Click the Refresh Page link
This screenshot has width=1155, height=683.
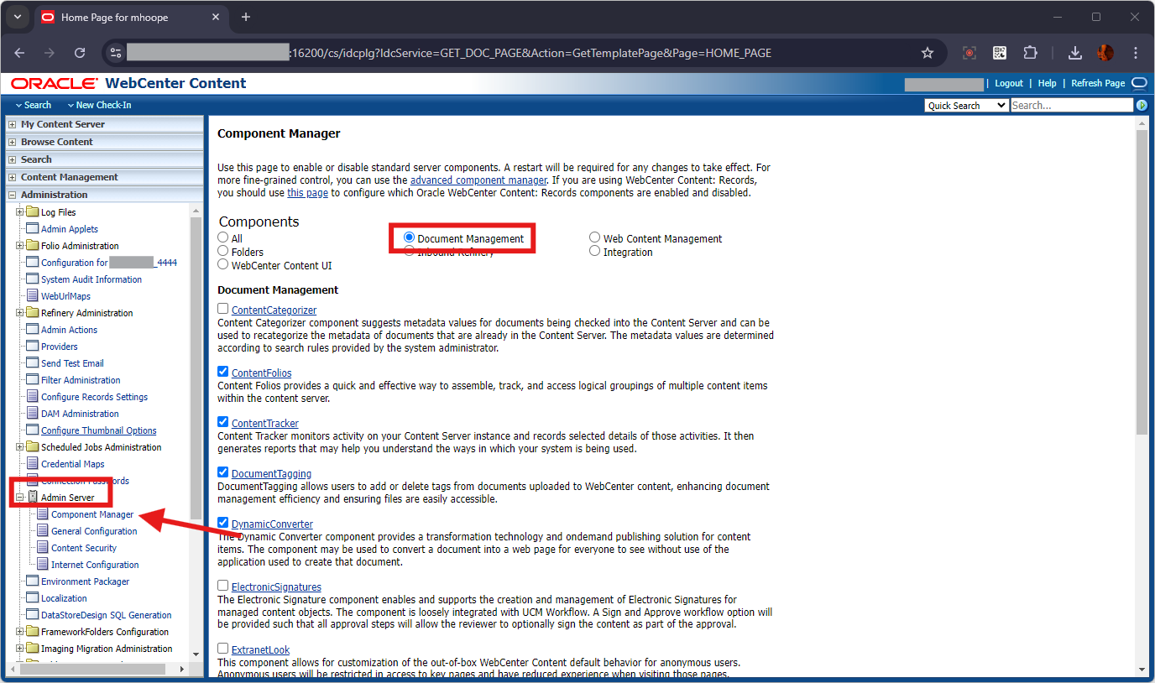point(1098,83)
